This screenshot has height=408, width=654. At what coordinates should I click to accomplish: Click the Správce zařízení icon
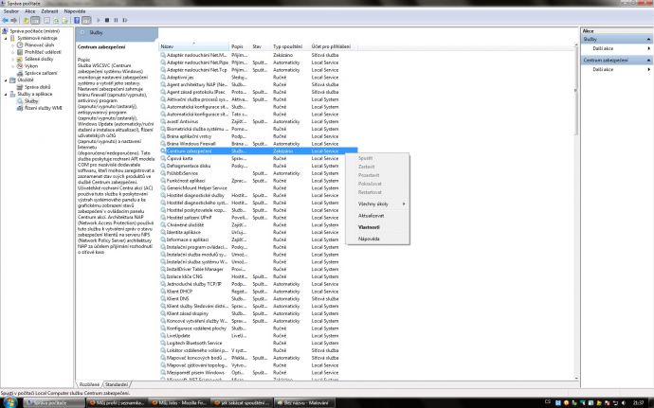point(20,73)
